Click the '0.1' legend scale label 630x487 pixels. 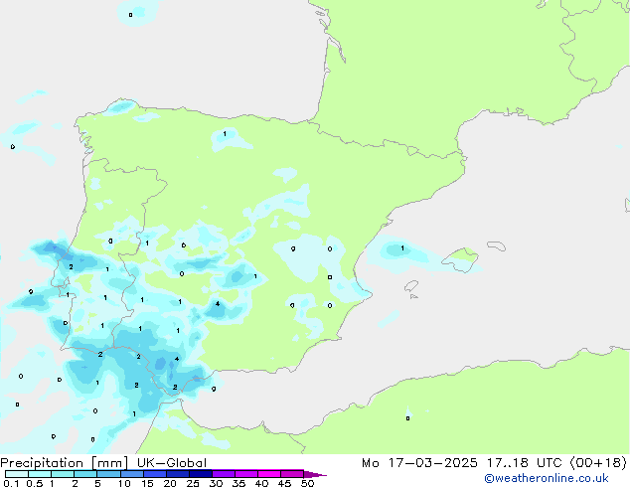[9, 483]
